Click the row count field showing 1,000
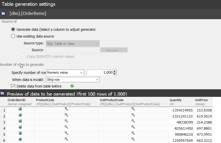This screenshot has height=143, width=221. pyautogui.click(x=100, y=72)
